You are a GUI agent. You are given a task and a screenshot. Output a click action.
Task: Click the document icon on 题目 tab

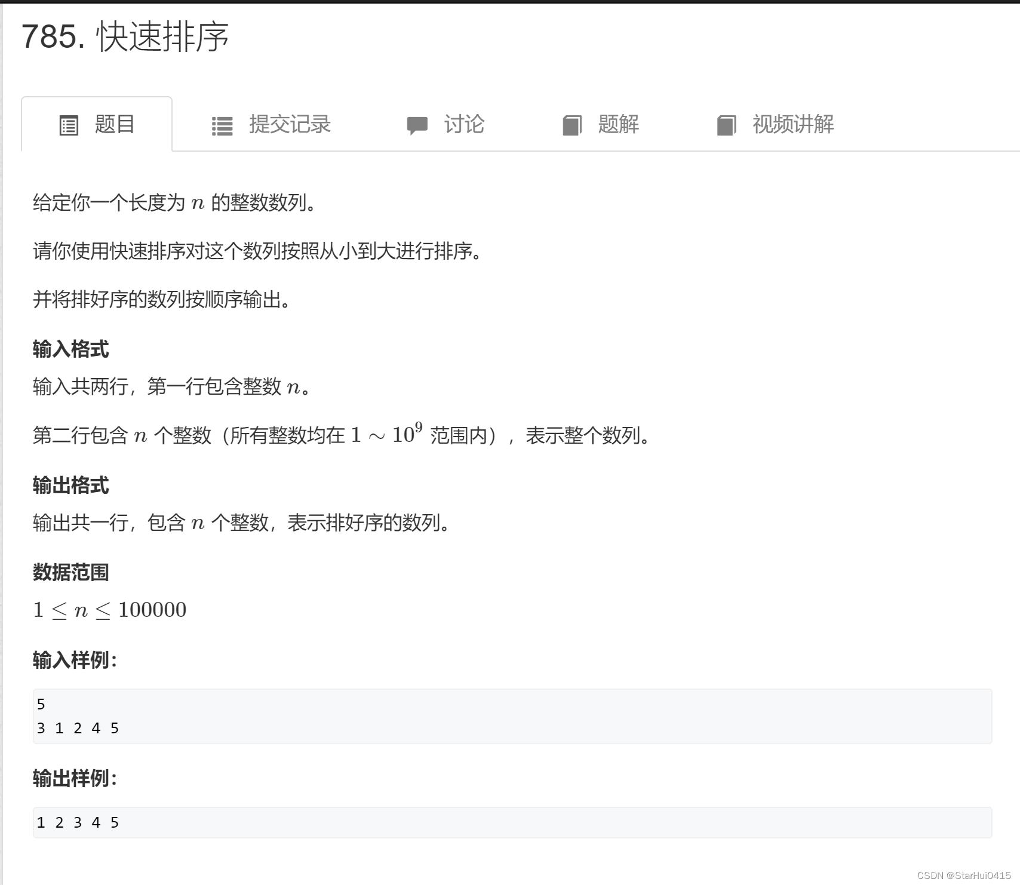[69, 124]
